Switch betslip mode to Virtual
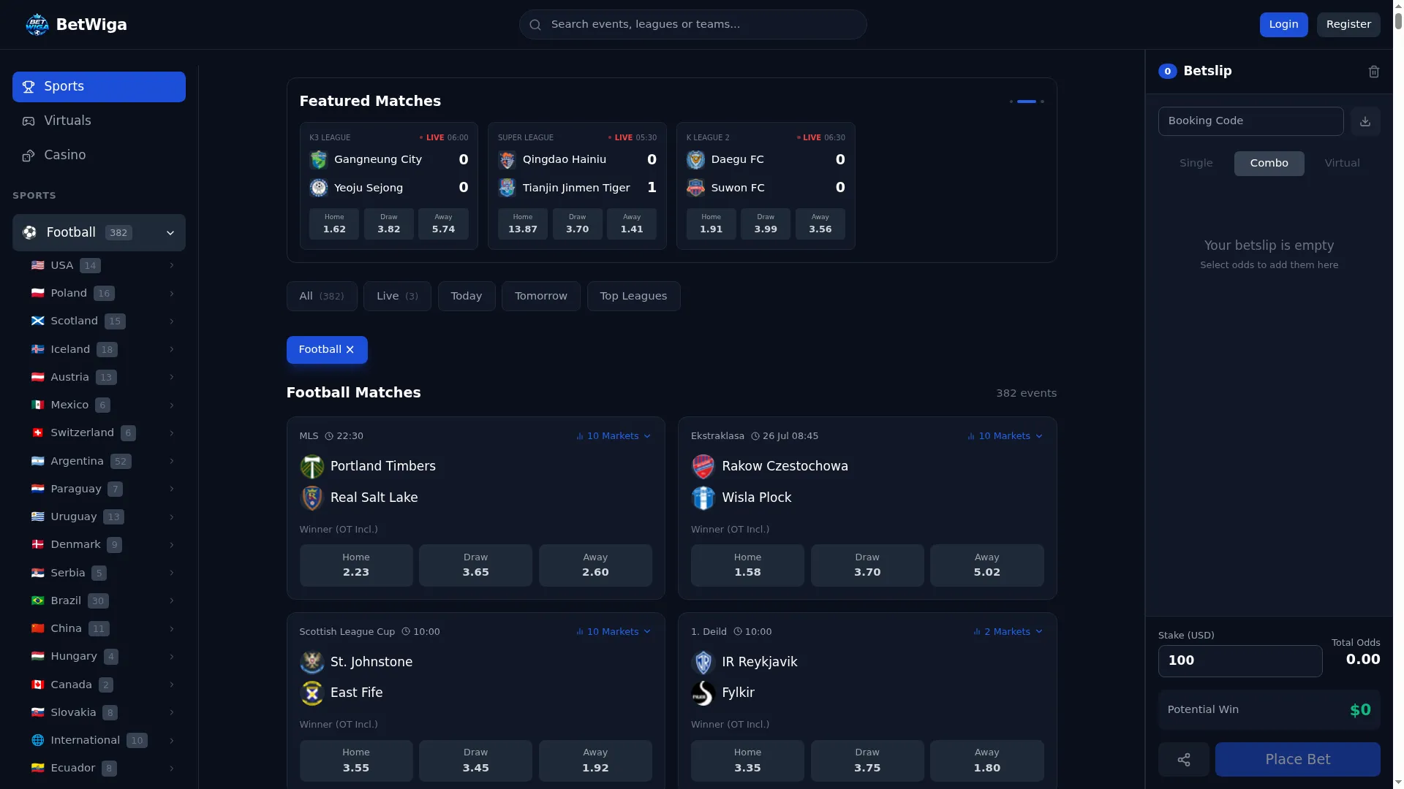This screenshot has height=789, width=1404. pos(1342,164)
